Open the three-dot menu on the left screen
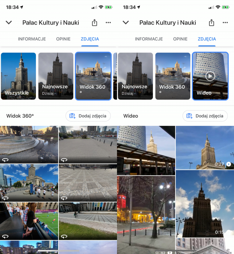Image resolution: width=234 pixels, height=254 pixels. 108,23
